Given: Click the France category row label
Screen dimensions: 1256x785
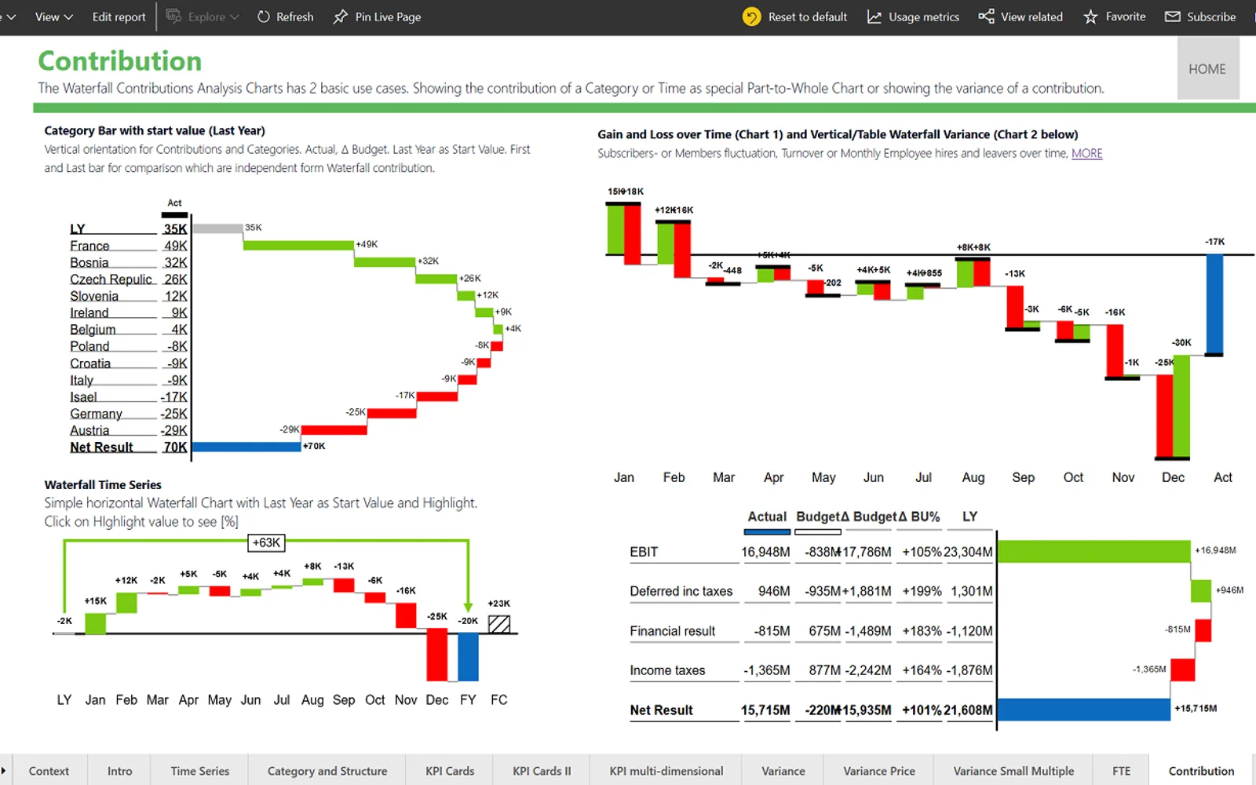Looking at the screenshot, I should [89, 246].
